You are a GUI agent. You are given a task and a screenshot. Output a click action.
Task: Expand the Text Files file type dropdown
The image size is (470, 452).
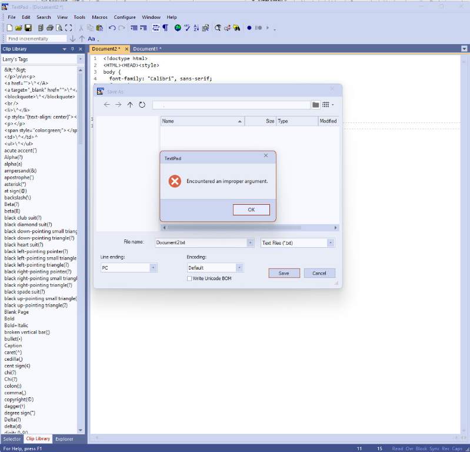pos(331,243)
